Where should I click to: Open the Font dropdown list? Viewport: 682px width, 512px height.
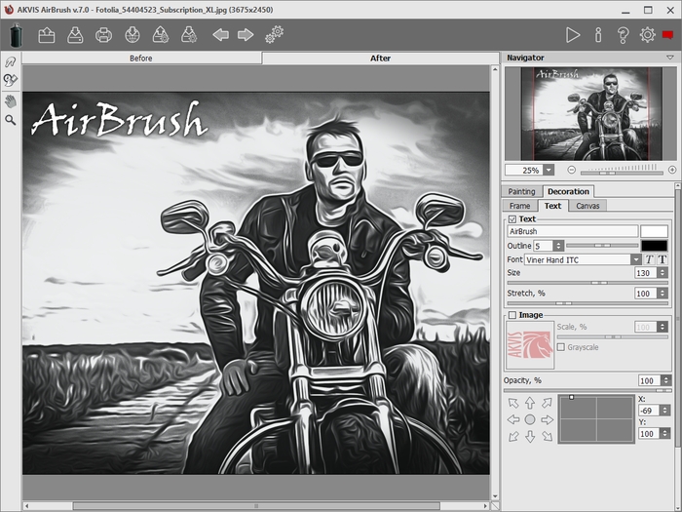point(636,259)
